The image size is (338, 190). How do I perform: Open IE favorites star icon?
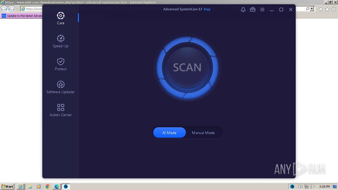point(327,9)
